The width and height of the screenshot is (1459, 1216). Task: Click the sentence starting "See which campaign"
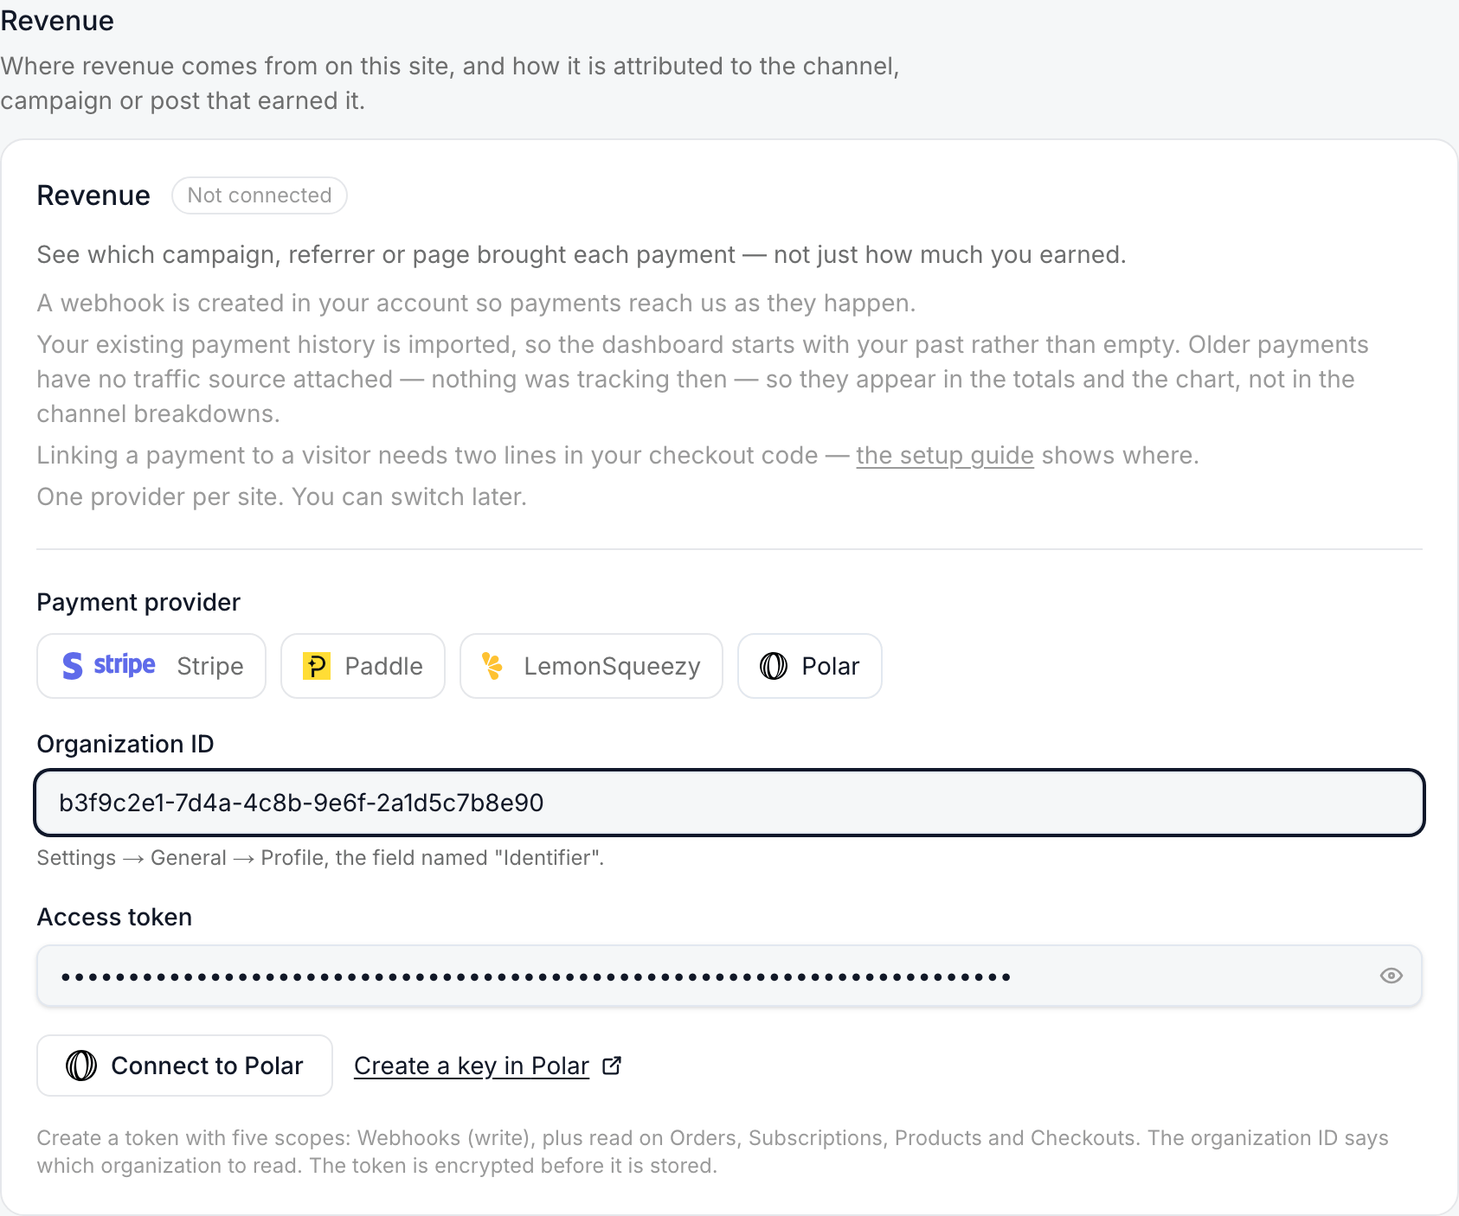(x=582, y=254)
